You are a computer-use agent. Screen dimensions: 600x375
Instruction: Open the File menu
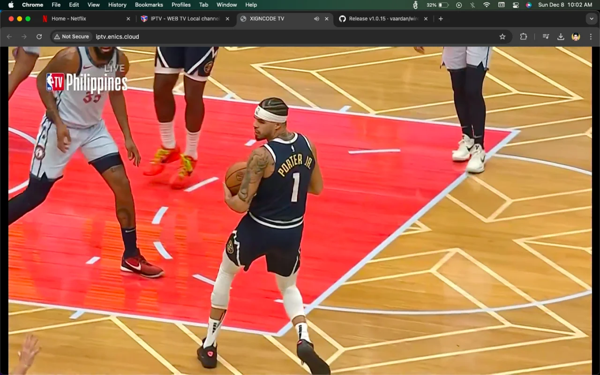(x=56, y=5)
